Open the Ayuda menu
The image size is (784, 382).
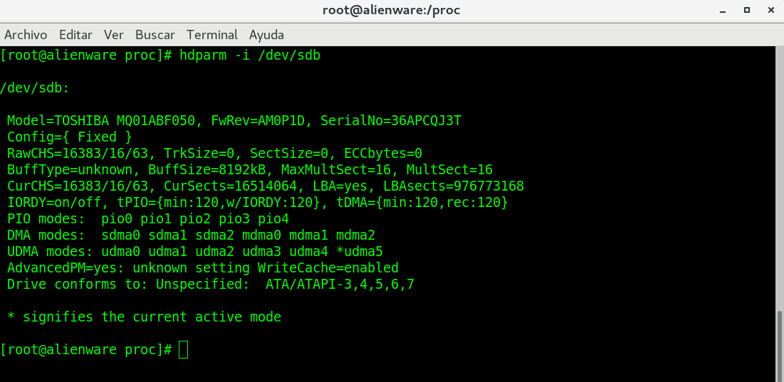[266, 35]
